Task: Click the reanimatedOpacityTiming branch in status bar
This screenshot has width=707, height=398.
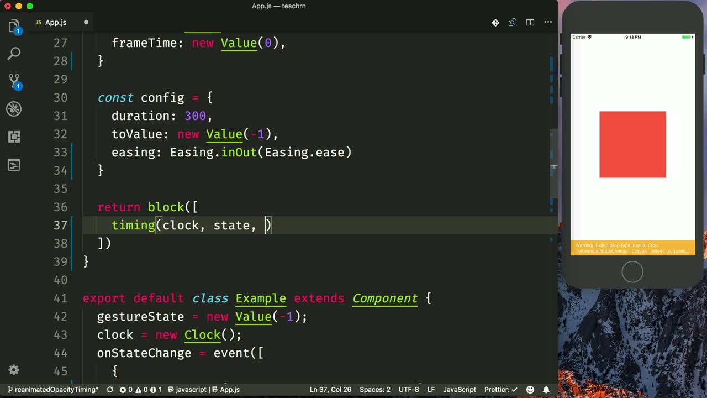Action: (x=53, y=390)
